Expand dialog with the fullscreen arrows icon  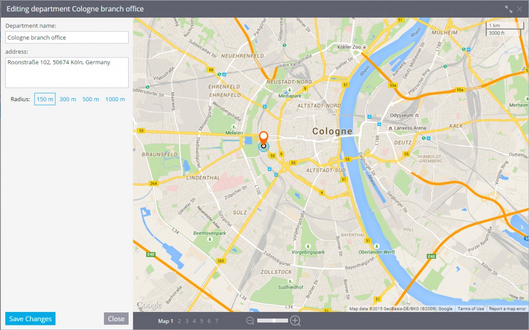tap(508, 9)
